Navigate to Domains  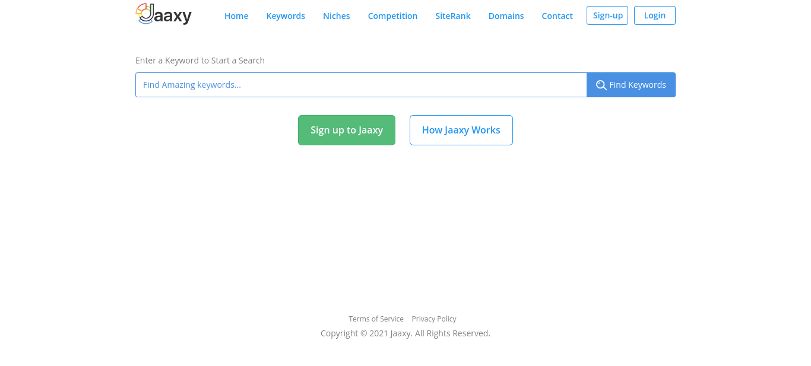[506, 16]
